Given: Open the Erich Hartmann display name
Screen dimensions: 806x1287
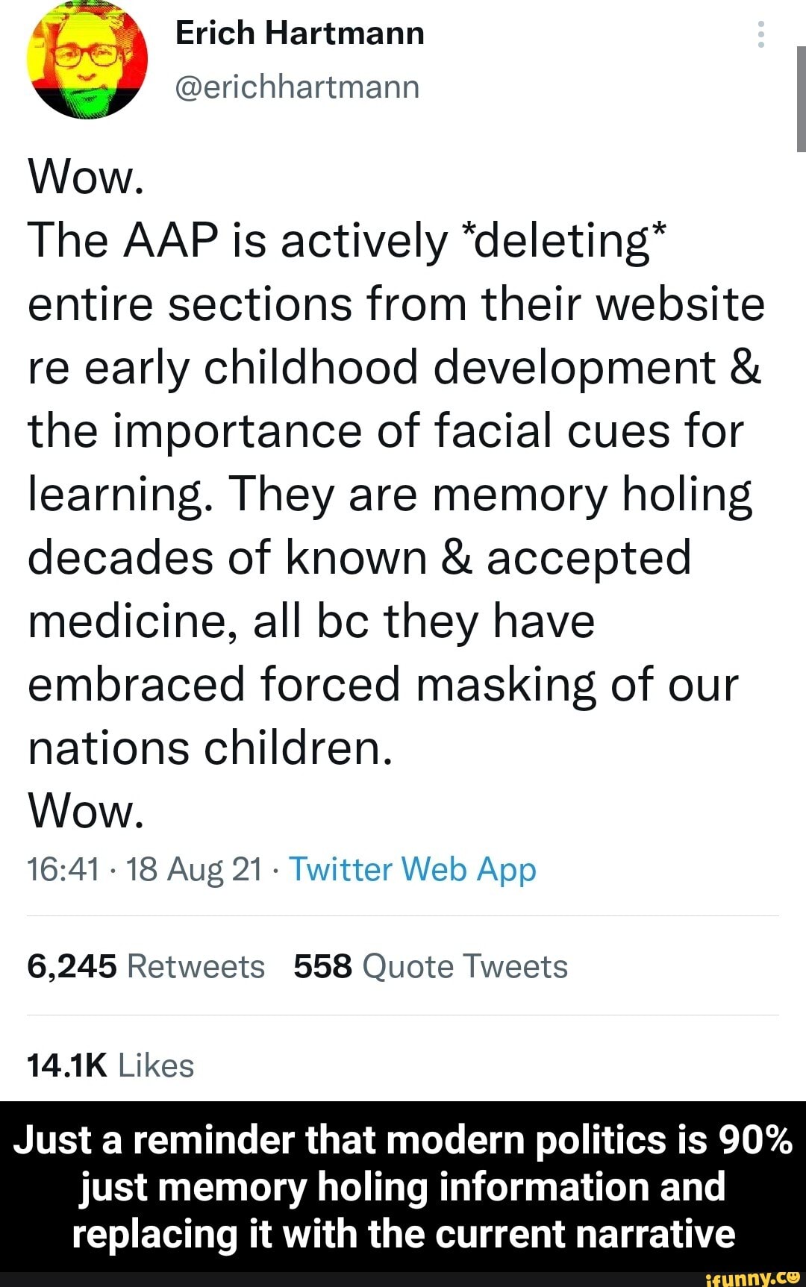Looking at the screenshot, I should pos(299,34).
